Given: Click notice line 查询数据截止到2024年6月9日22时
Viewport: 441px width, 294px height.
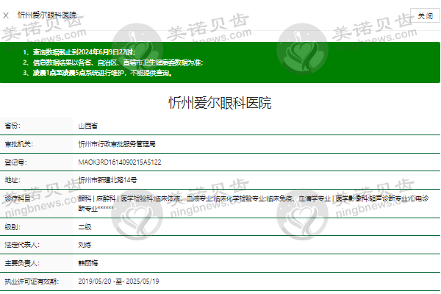Looking at the screenshot, I should point(84,52).
